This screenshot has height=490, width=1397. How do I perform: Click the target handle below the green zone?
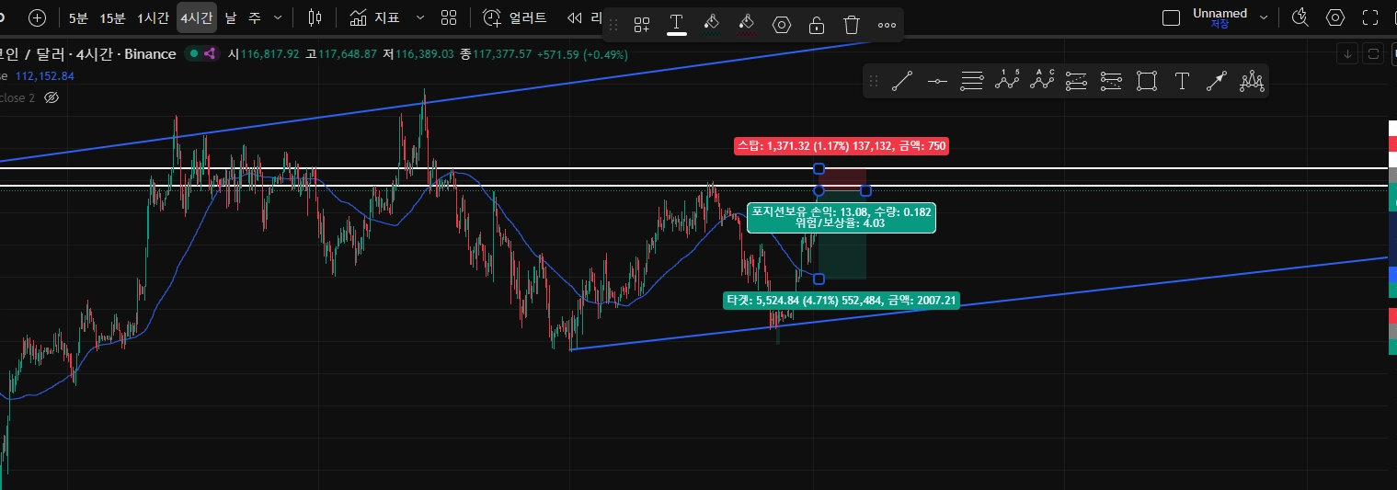click(819, 279)
